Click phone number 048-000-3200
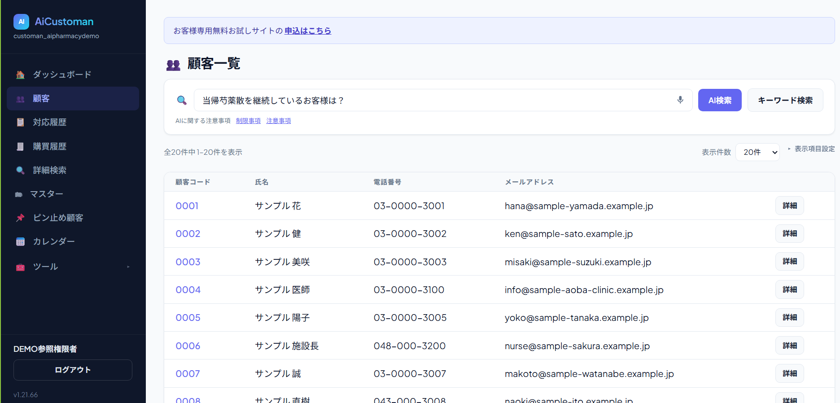The height and width of the screenshot is (403, 840). click(410, 346)
